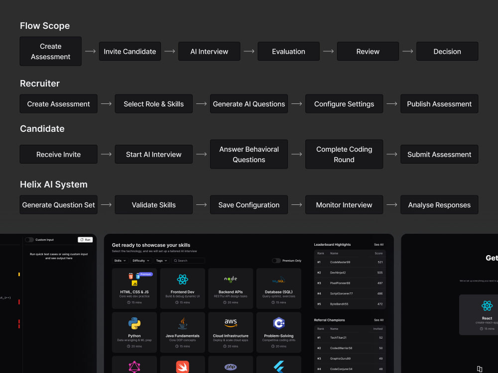The height and width of the screenshot is (373, 498).
Task: Click referral row GraphicGuru99
Action: point(350,359)
